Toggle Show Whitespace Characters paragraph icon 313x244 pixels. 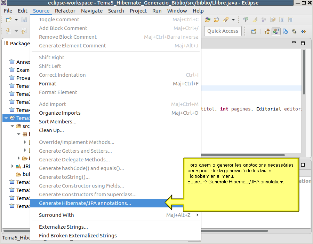291,20
